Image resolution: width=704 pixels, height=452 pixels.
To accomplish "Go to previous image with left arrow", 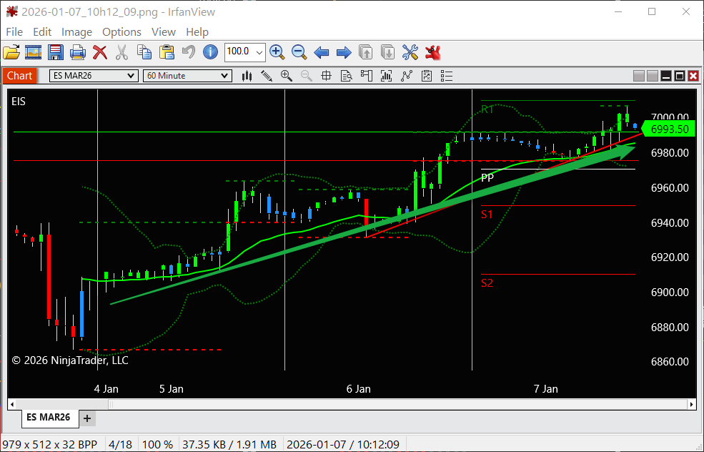I will click(x=322, y=53).
